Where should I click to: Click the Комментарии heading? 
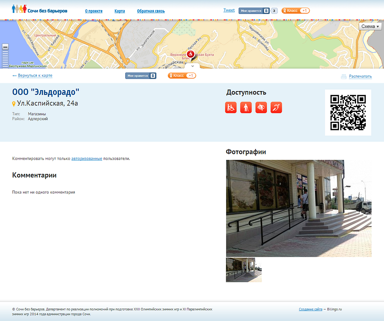tap(34, 175)
